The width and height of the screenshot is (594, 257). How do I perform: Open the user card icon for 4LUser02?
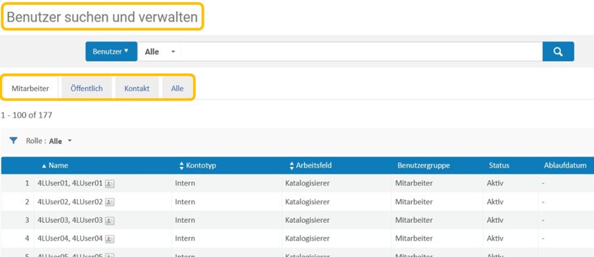[x=110, y=202]
